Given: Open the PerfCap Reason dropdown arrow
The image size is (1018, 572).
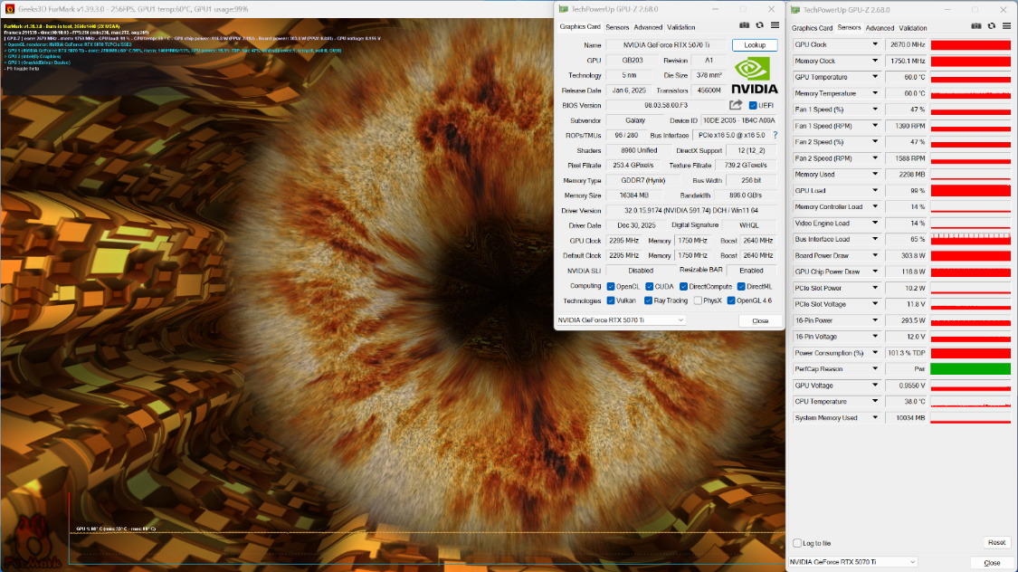Looking at the screenshot, I should coord(874,368).
